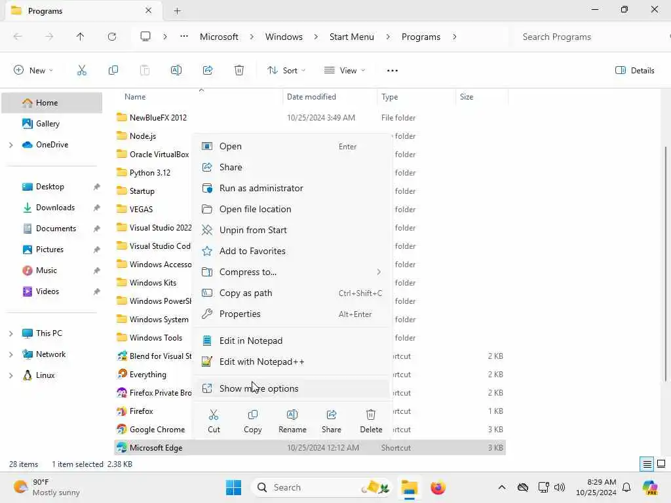671x503 pixels.
Task: Select Add to Favorites
Action: 292,251
